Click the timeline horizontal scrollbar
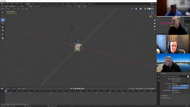 (x=15, y=104)
